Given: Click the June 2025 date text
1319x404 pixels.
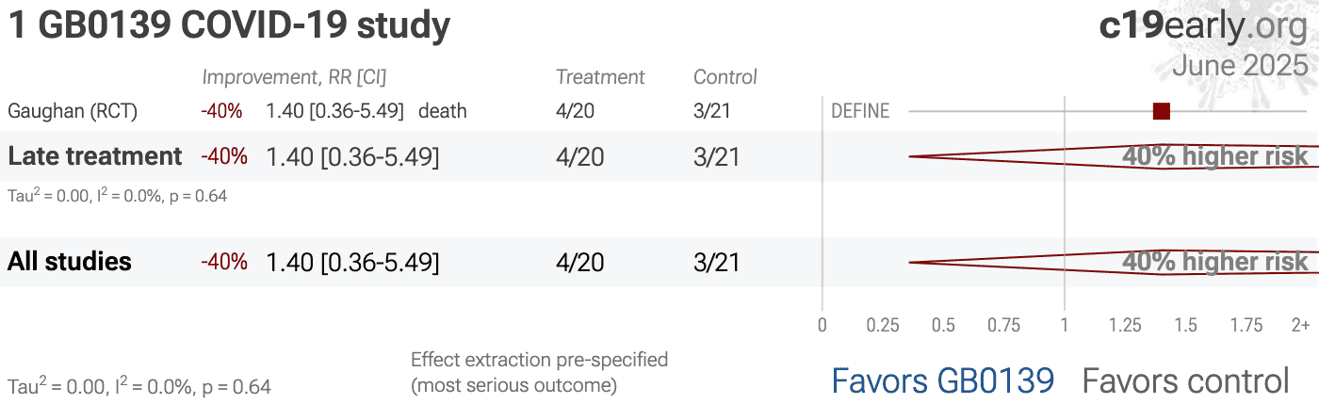Looking at the screenshot, I should click(1240, 66).
